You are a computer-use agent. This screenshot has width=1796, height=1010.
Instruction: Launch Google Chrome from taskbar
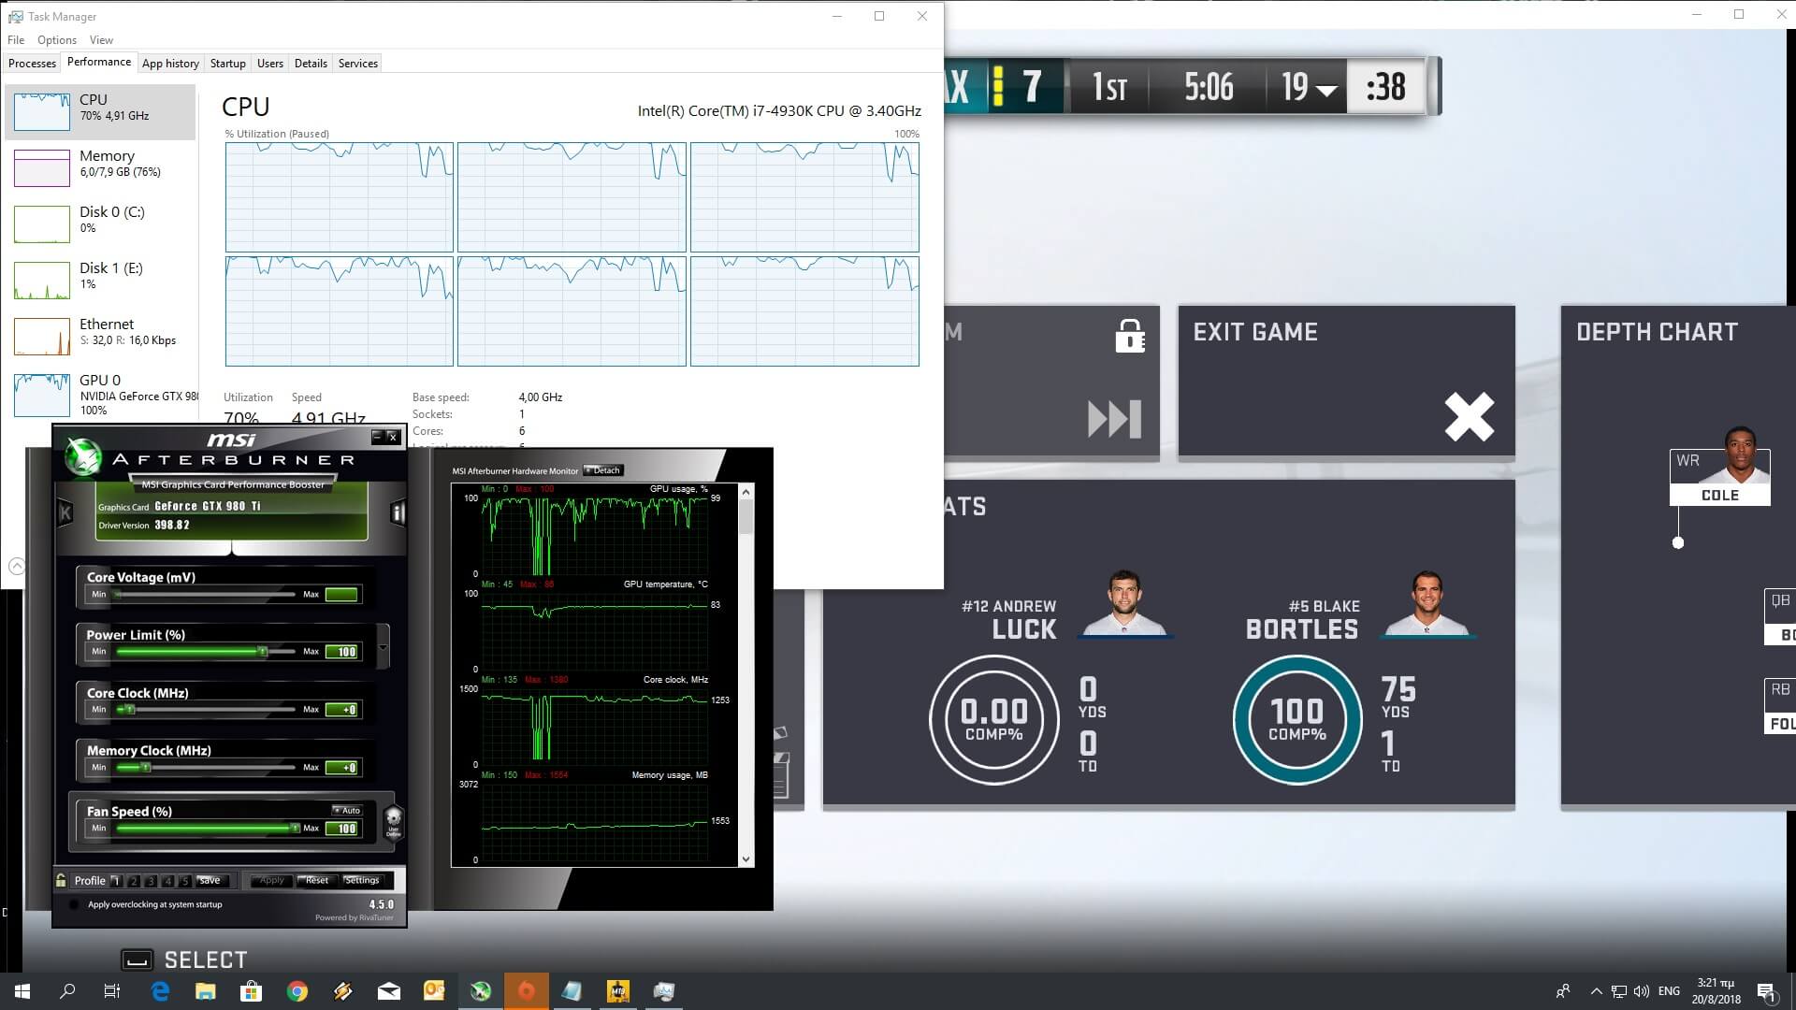(297, 991)
